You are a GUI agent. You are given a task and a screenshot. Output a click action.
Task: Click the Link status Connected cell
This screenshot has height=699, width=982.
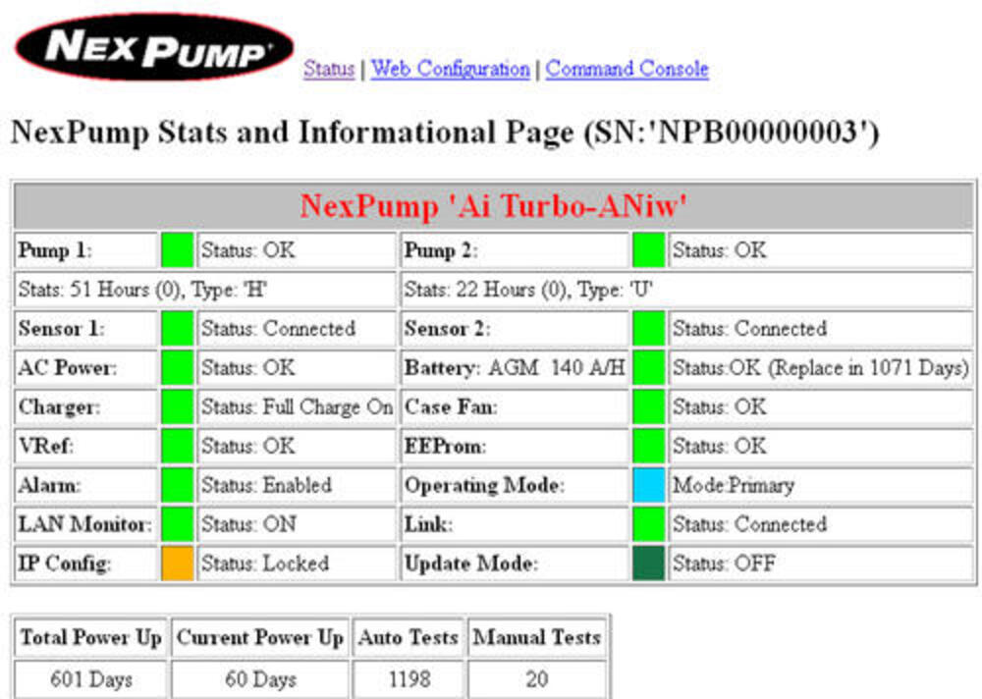[820, 524]
